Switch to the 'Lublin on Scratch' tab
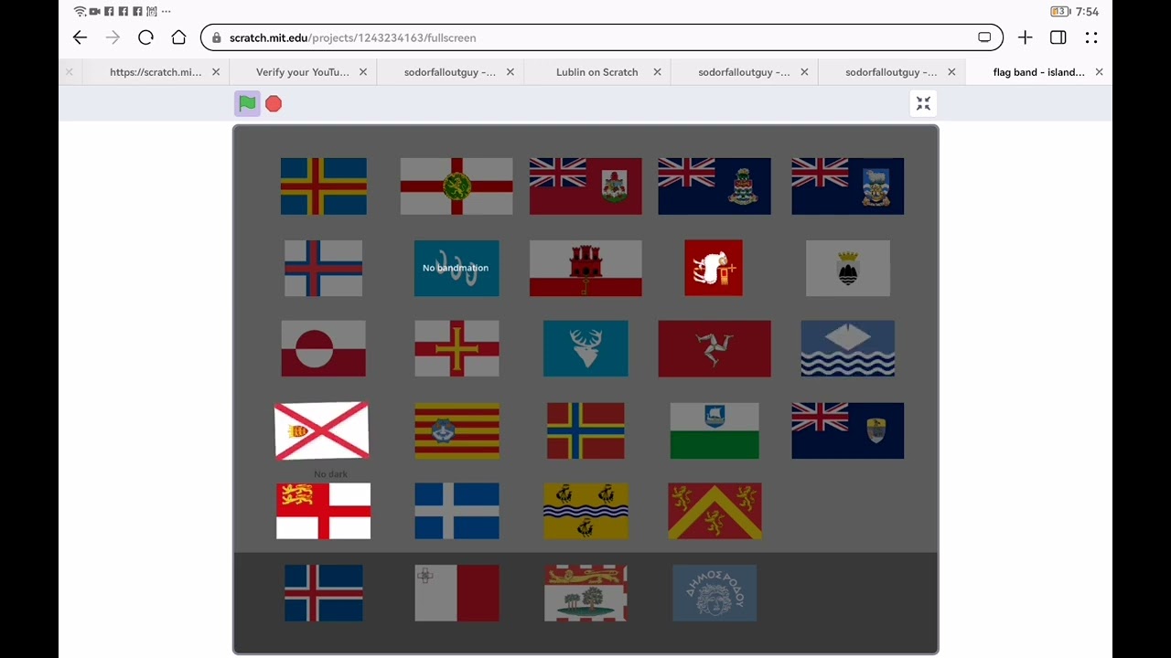Screen dimensions: 1171x658 tap(596, 72)
